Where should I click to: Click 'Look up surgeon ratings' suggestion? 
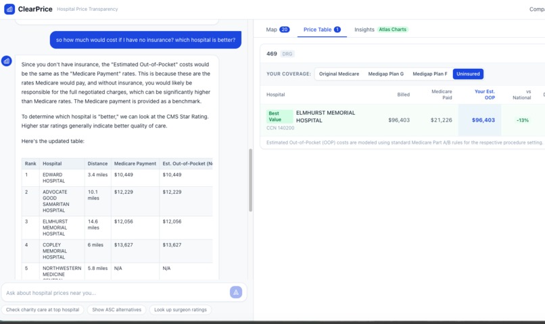(181, 310)
